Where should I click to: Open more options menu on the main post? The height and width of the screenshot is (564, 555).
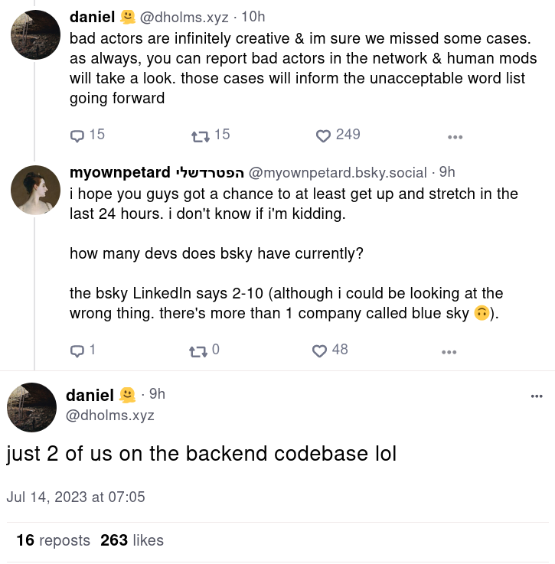[537, 396]
